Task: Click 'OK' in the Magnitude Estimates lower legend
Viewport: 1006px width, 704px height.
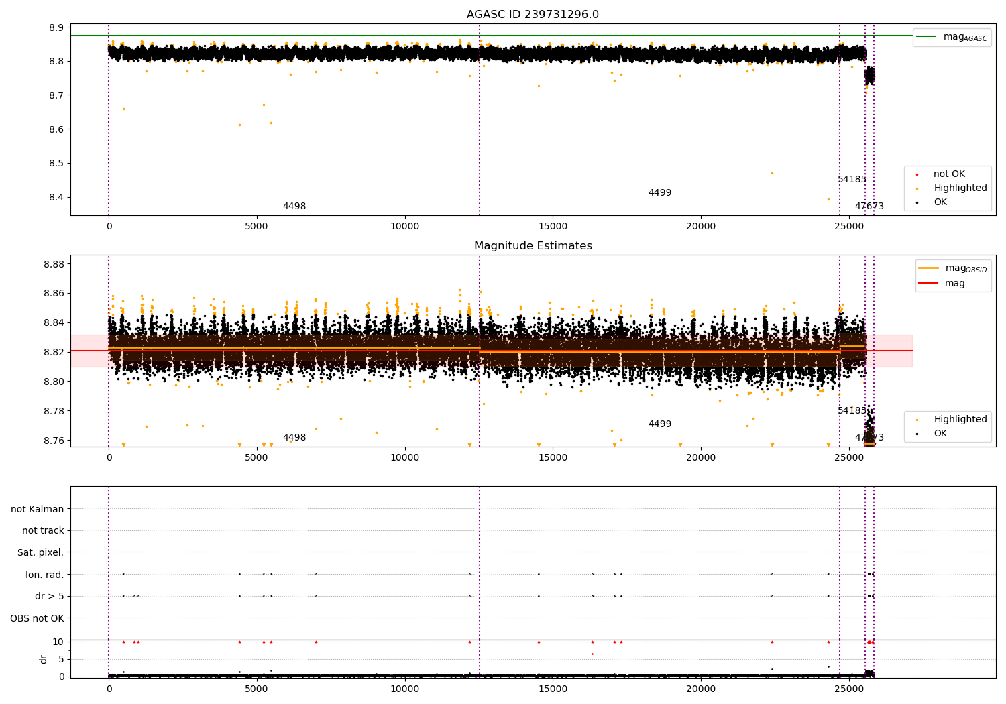Action: [x=940, y=434]
